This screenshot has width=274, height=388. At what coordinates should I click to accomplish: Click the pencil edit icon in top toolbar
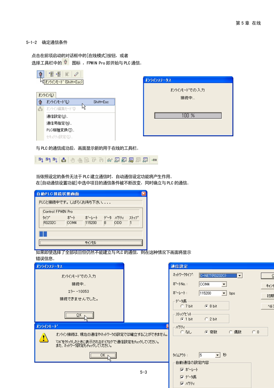tap(76, 74)
